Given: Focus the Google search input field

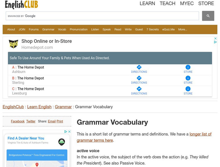Looking at the screenshot, I should (x=102, y=16).
